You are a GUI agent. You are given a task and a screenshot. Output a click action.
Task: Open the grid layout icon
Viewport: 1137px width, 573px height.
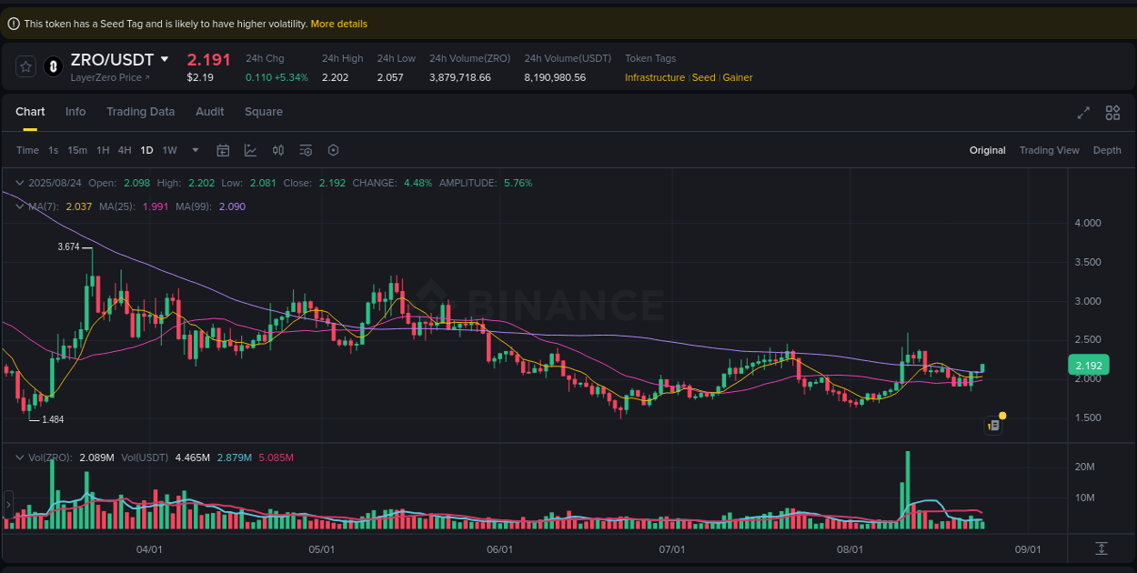point(1112,113)
